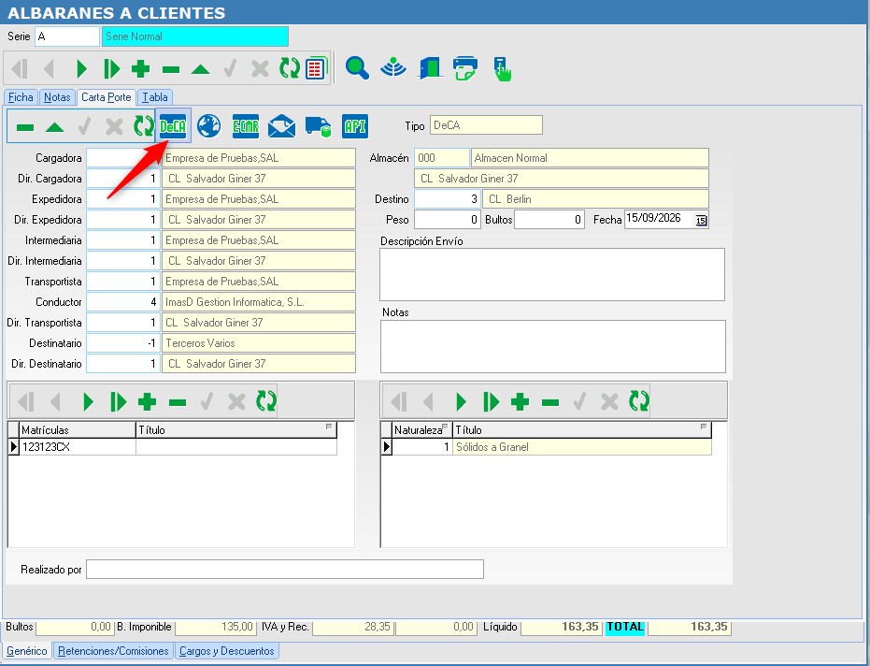Open the Retenciones/Comisiones tab
Screen dimensions: 870x666
point(113,651)
